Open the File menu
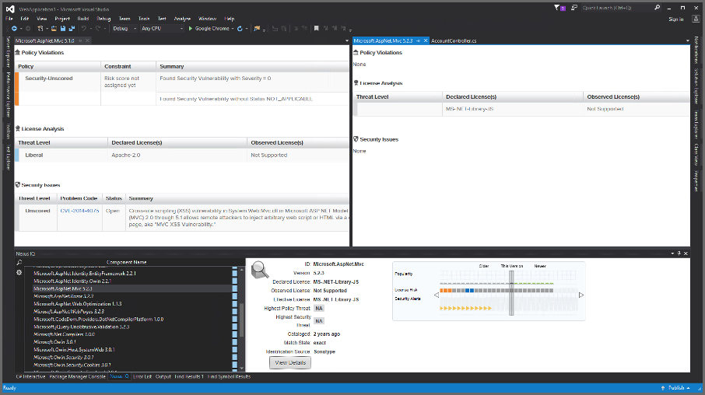The height and width of the screenshot is (395, 705). pyautogui.click(x=9, y=19)
